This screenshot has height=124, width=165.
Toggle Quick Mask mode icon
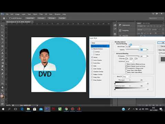pyautogui.click(x=2, y=101)
